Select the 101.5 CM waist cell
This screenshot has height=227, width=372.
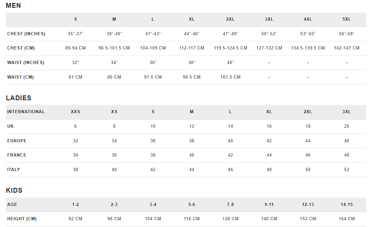pos(230,77)
